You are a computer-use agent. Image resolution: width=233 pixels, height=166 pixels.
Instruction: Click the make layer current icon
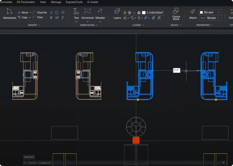(153, 18)
